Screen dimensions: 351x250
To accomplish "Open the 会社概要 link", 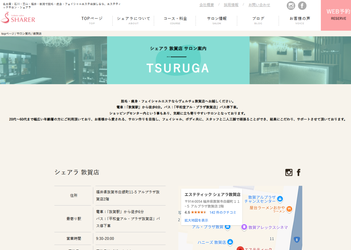I will [207, 5].
